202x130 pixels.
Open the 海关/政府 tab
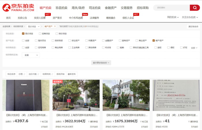(x=78, y=8)
